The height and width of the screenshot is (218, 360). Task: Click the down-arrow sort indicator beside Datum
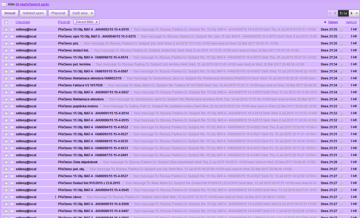coord(325,22)
